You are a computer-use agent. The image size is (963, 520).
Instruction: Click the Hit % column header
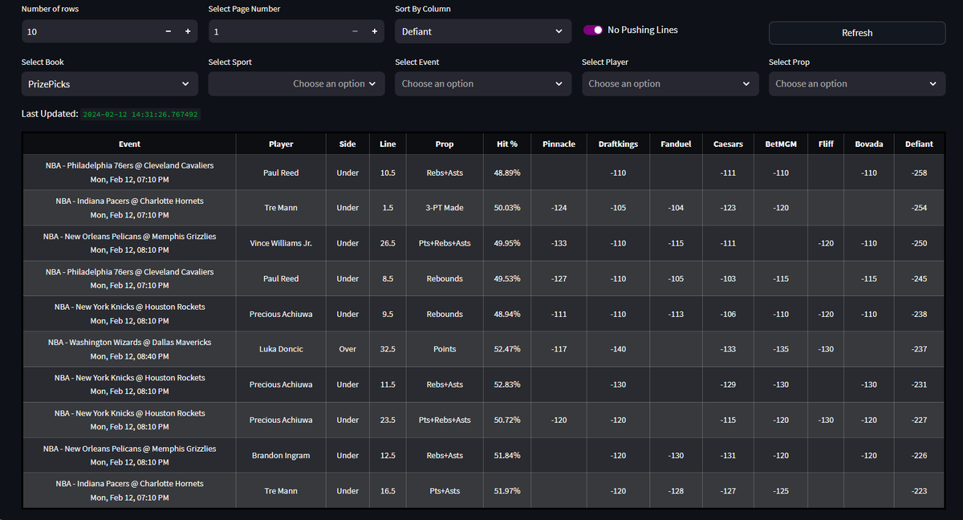[x=506, y=144]
